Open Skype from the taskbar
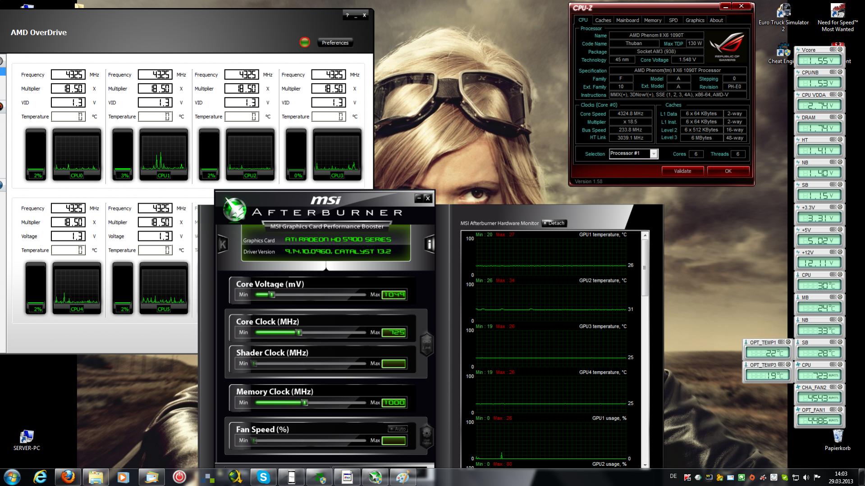Image resolution: width=865 pixels, height=486 pixels. click(x=263, y=477)
